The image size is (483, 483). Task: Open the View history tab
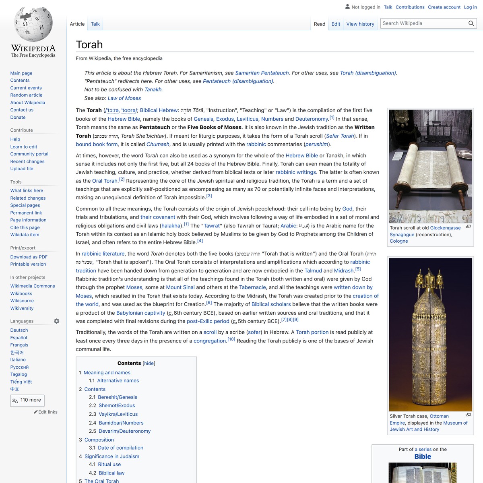click(360, 24)
